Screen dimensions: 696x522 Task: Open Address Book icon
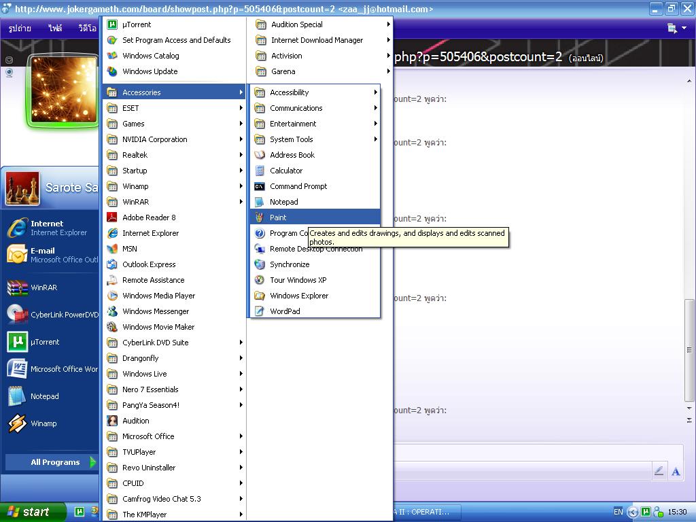pos(260,155)
